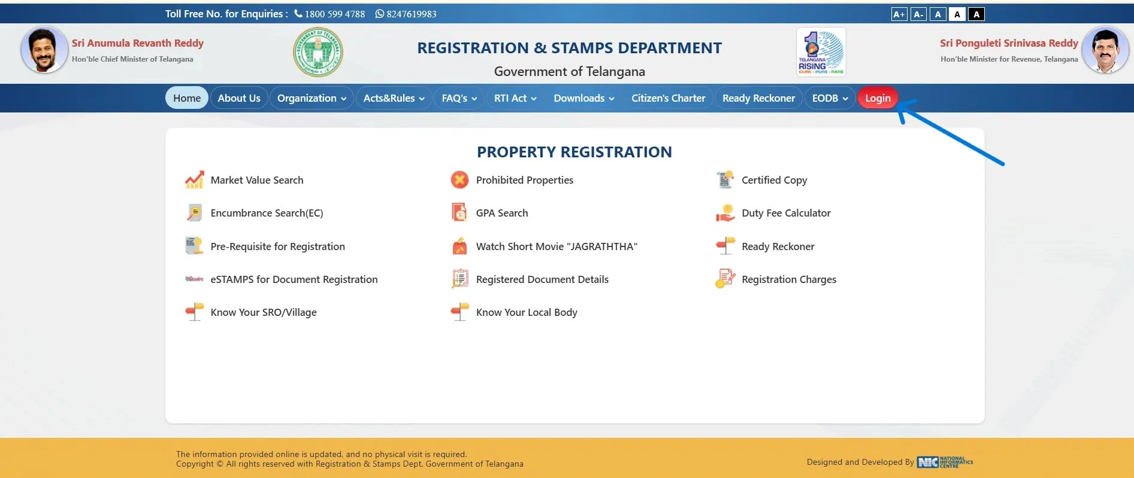Click toll free number 1800 599 4788
The image size is (1134, 478).
pyautogui.click(x=335, y=14)
